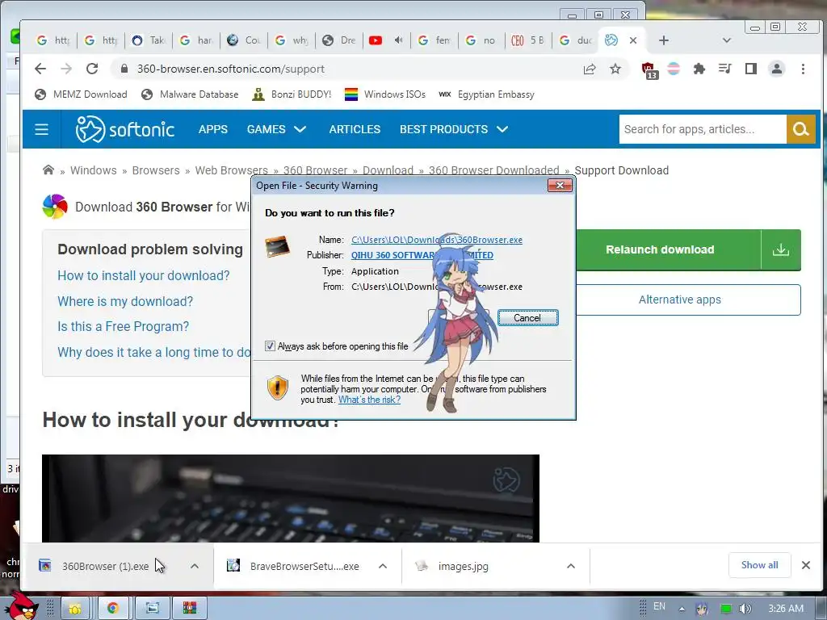
Task: Click the volume speaker tray icon
Action: coord(745,609)
